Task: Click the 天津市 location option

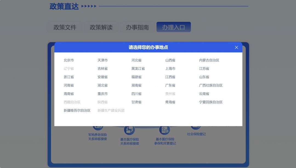Action: pos(102,60)
